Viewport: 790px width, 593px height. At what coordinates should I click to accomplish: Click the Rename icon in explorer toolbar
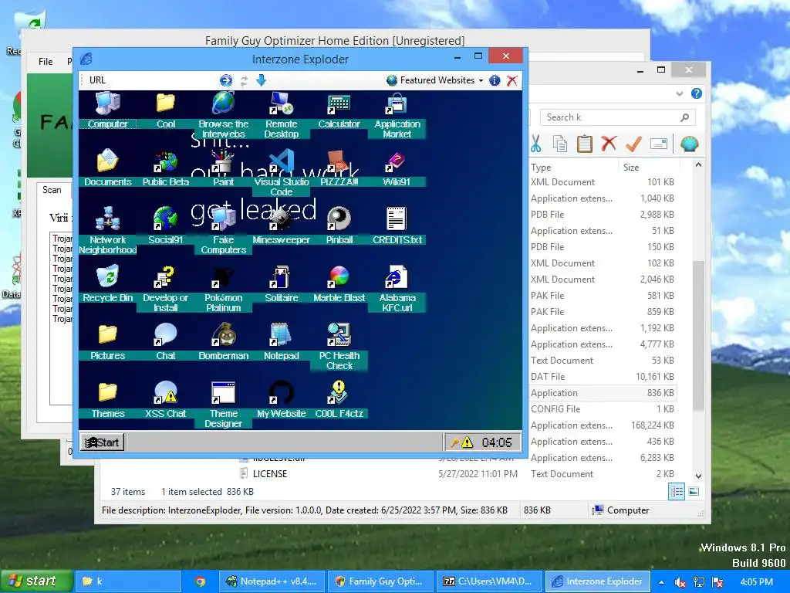pyautogui.click(x=659, y=144)
